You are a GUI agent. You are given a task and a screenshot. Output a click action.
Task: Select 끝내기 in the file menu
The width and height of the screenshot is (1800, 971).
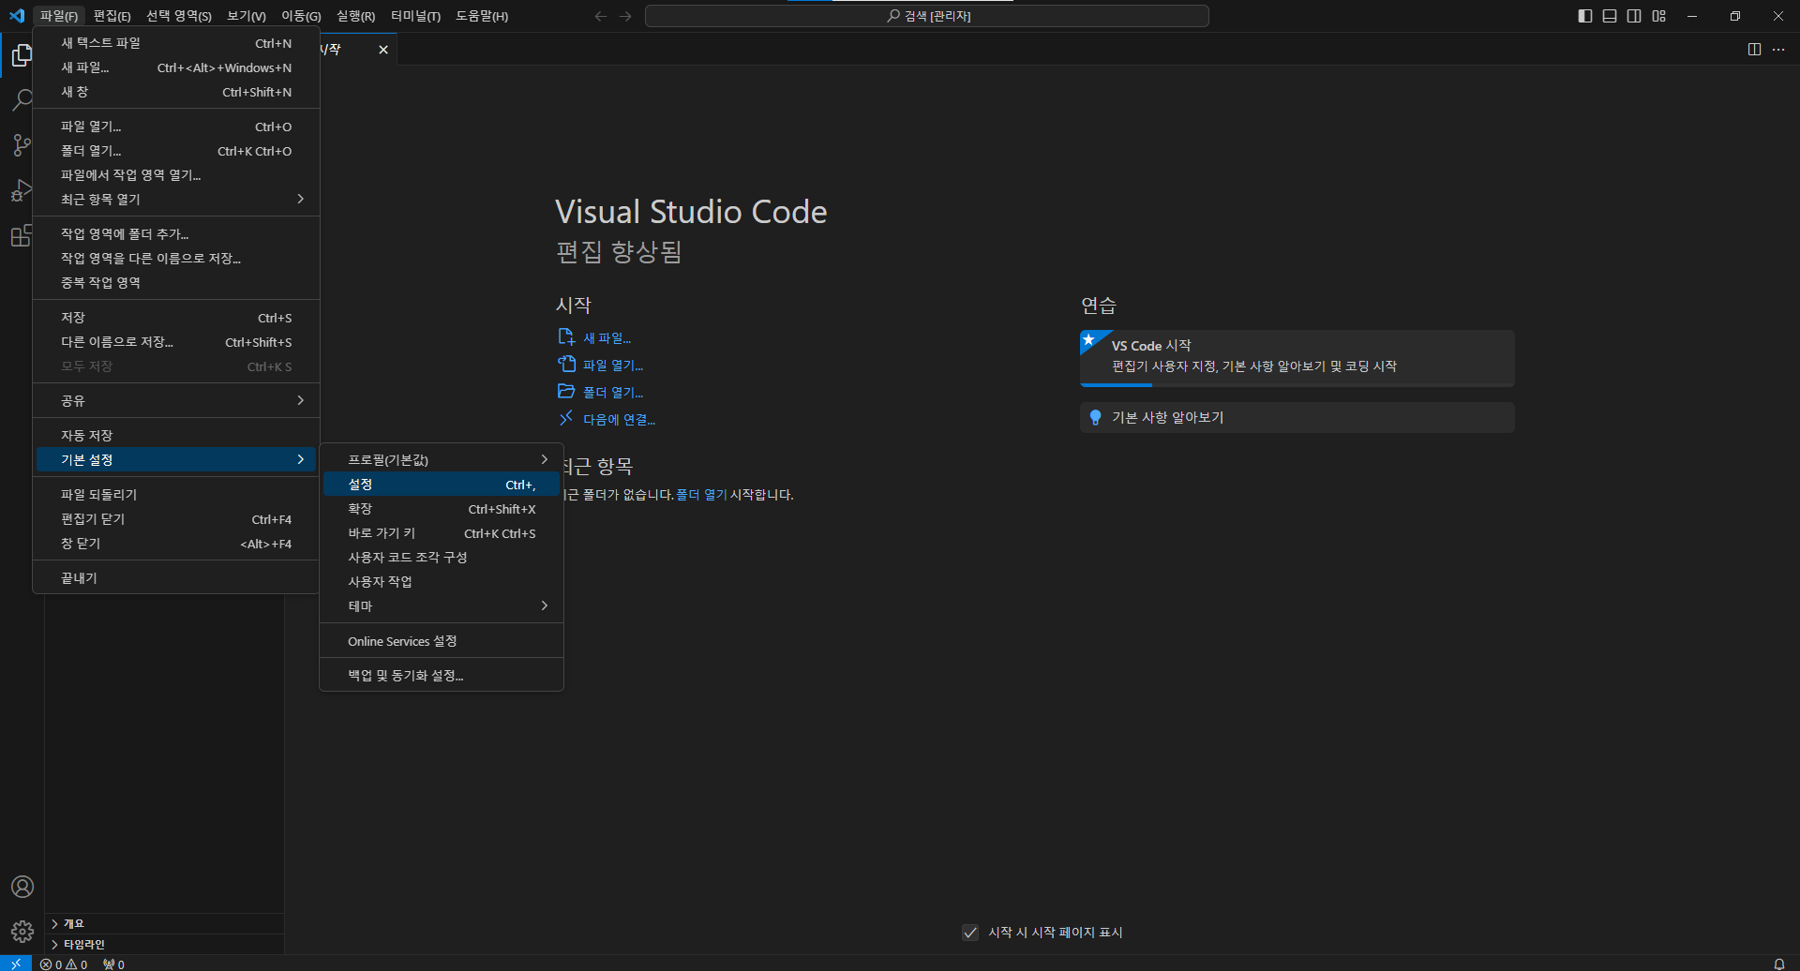pos(176,578)
